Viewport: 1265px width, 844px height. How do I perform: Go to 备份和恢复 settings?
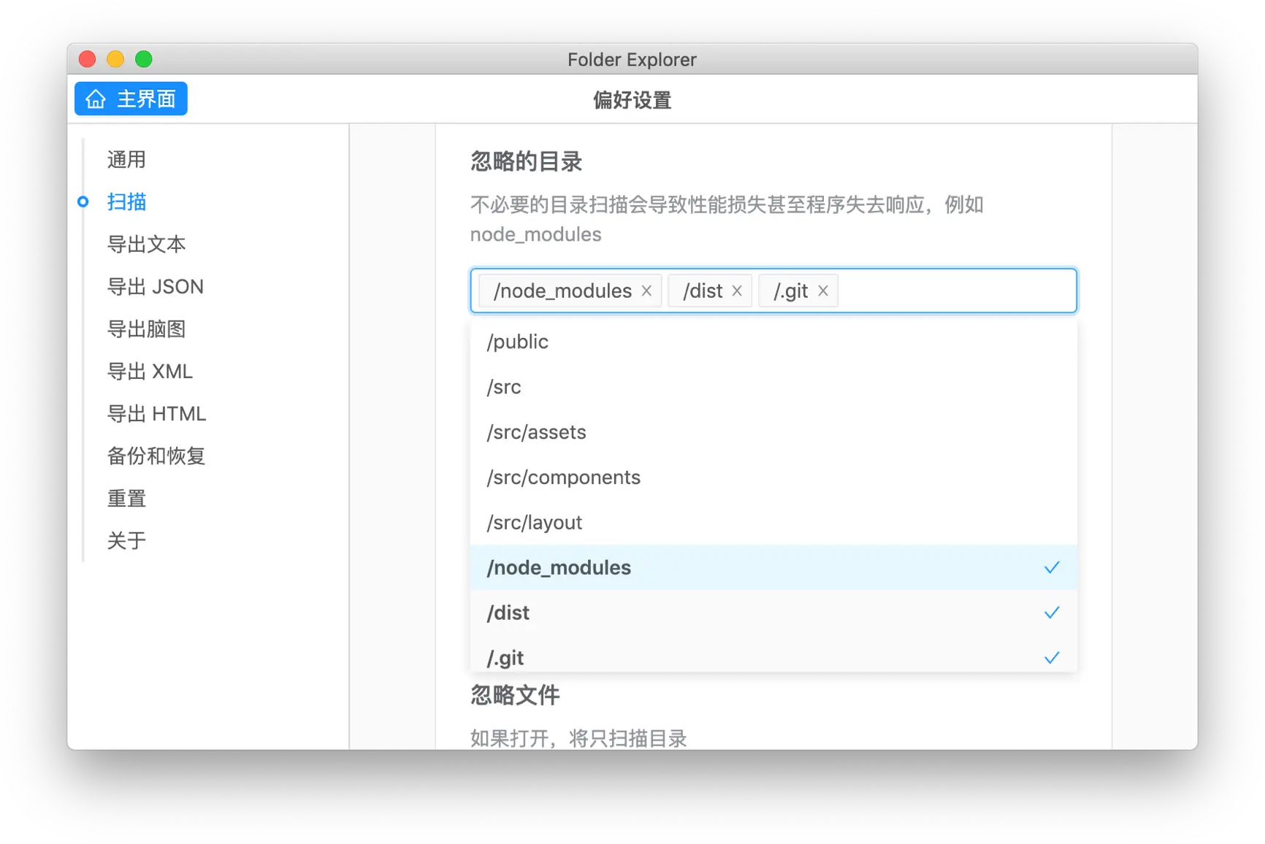click(156, 456)
